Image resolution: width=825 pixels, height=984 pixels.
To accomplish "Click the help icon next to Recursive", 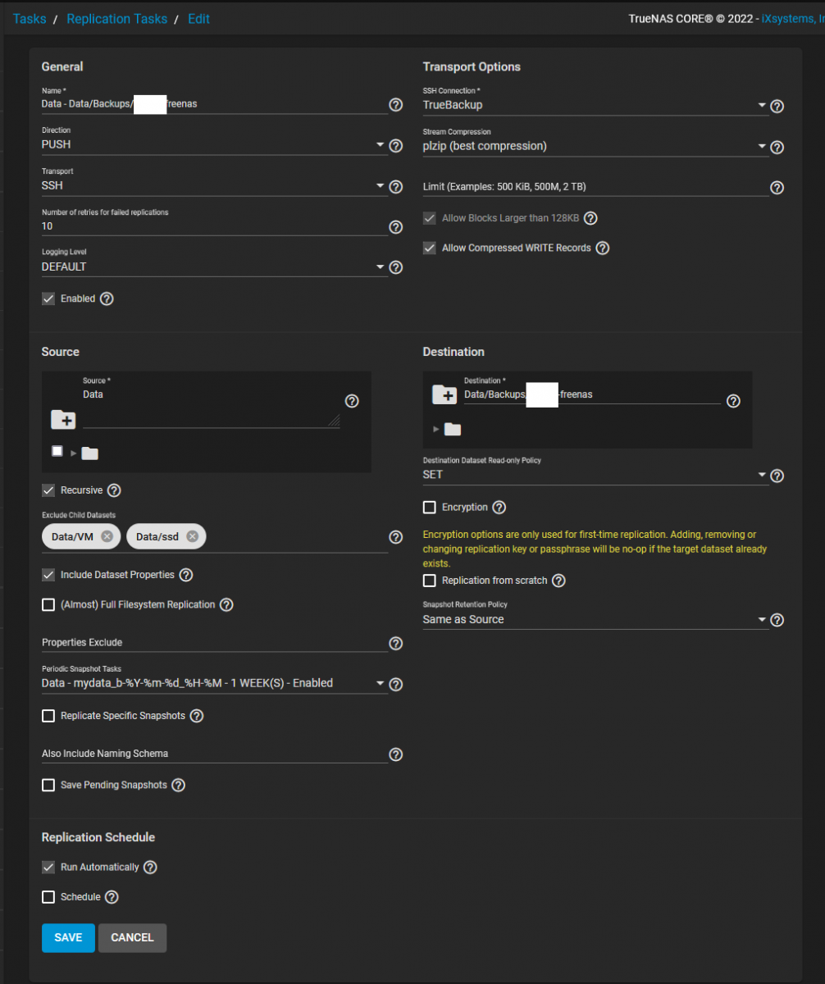I will tap(115, 490).
